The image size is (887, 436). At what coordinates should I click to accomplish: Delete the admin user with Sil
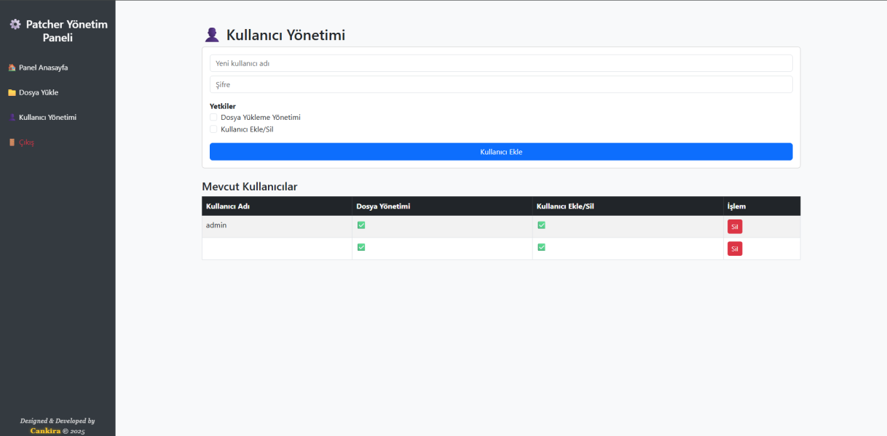735,227
